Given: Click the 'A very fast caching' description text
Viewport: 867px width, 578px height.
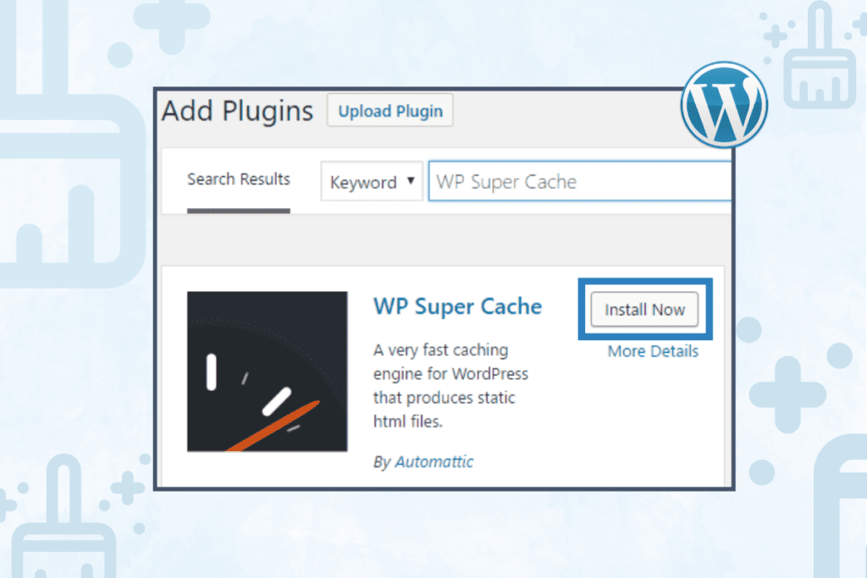Looking at the screenshot, I should [440, 350].
